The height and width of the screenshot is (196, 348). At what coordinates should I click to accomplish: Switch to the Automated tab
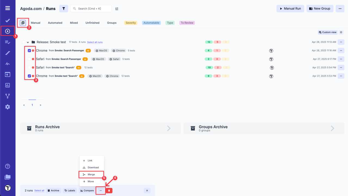point(55,23)
